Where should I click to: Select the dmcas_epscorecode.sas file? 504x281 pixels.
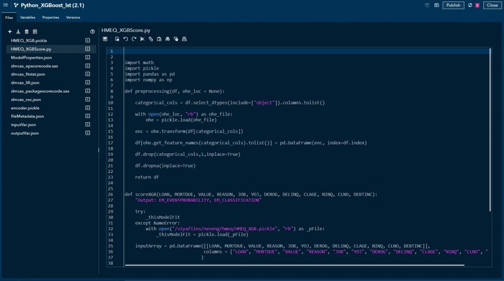point(34,66)
